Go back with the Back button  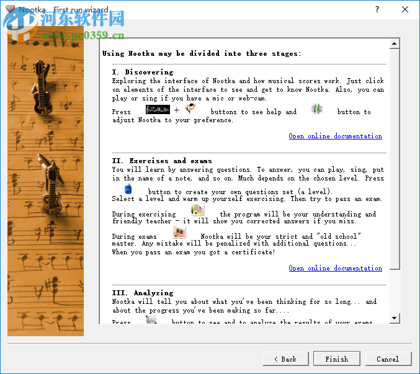click(x=285, y=358)
